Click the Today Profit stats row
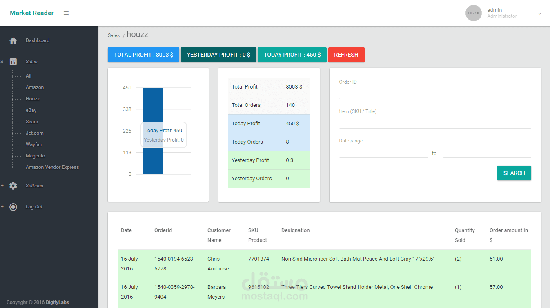 (x=269, y=124)
